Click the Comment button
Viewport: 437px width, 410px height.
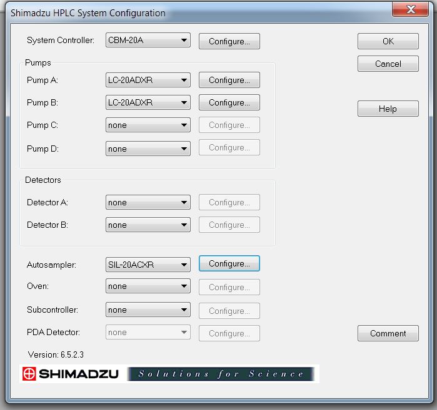[388, 333]
